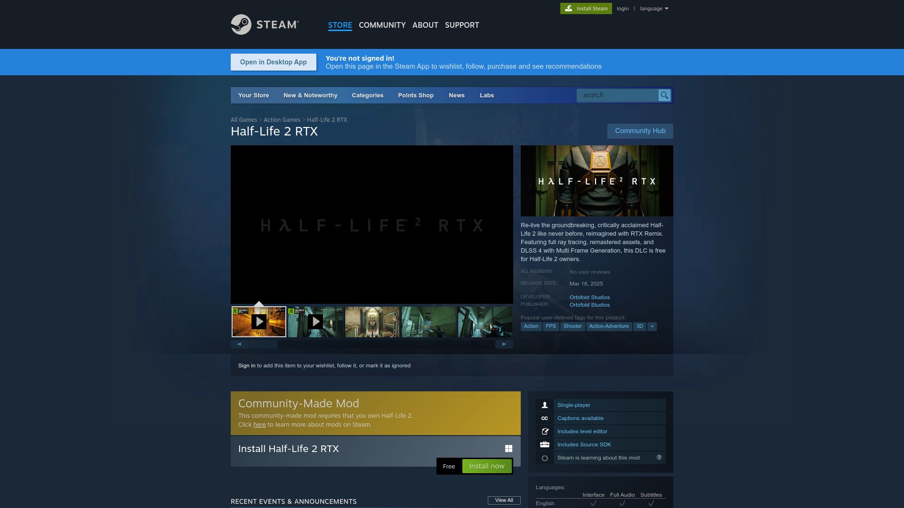Viewport: 904px width, 508px height.
Task: Play the first trailer thumbnail
Action: click(x=259, y=322)
